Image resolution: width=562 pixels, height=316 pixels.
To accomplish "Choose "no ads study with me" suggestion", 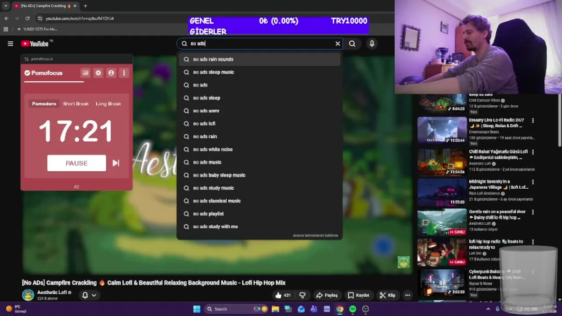I will pos(259,226).
